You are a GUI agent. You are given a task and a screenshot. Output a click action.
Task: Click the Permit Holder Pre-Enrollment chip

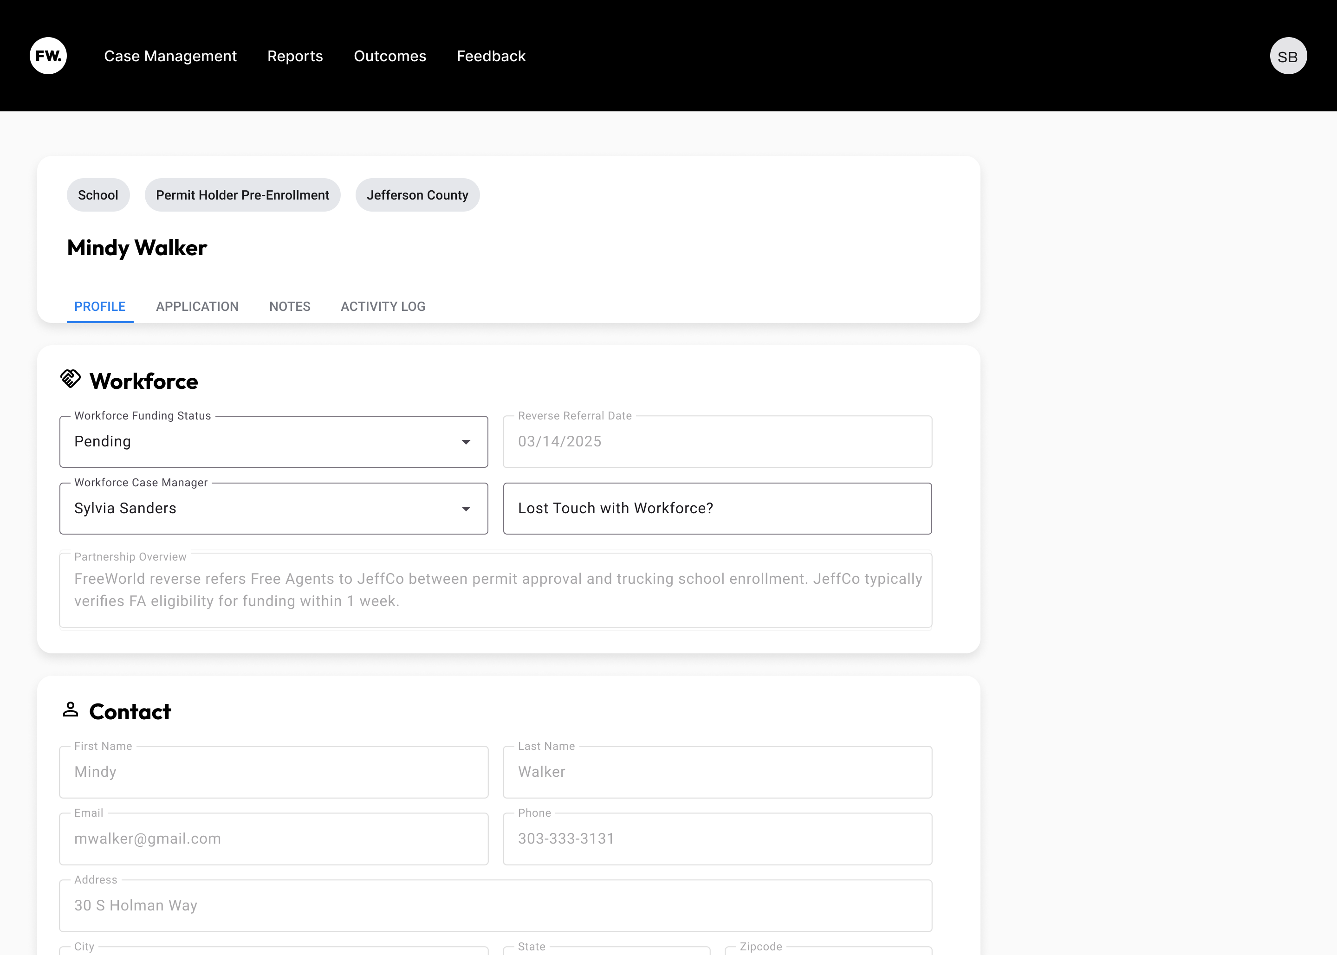tap(242, 194)
